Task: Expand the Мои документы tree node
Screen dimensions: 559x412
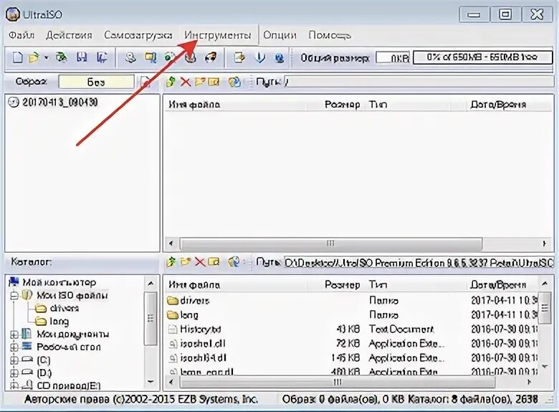Action: point(14,334)
